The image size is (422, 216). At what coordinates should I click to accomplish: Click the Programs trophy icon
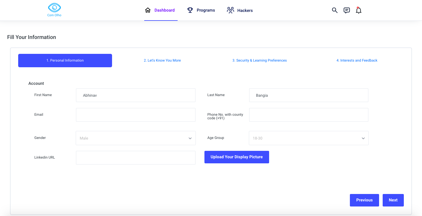click(x=190, y=10)
